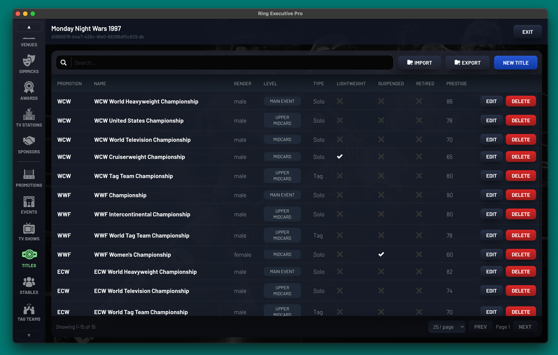This screenshot has height=355, width=558.
Task: Sort by the Name column header
Action: click(x=100, y=83)
